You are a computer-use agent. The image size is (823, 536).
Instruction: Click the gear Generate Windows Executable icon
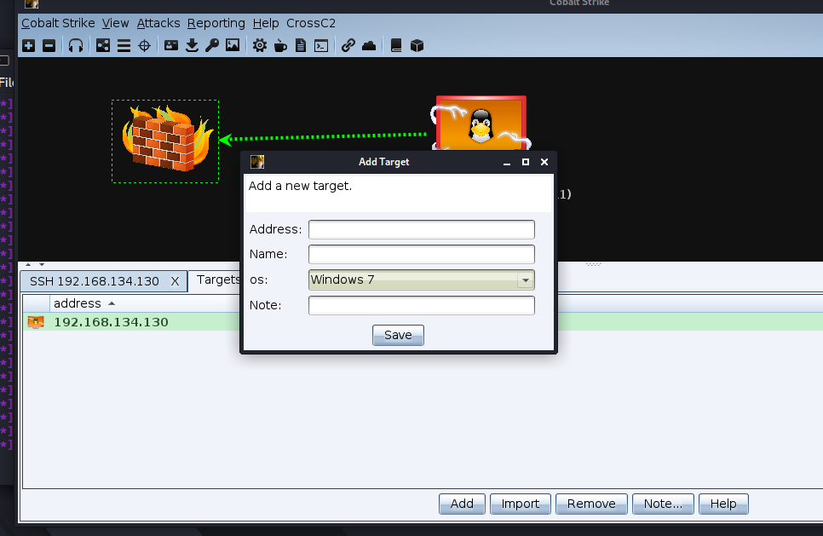(259, 46)
